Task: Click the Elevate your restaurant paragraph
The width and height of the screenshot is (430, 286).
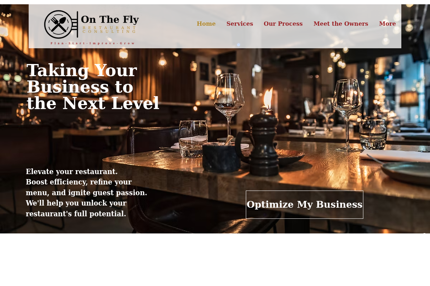Action: click(x=86, y=193)
